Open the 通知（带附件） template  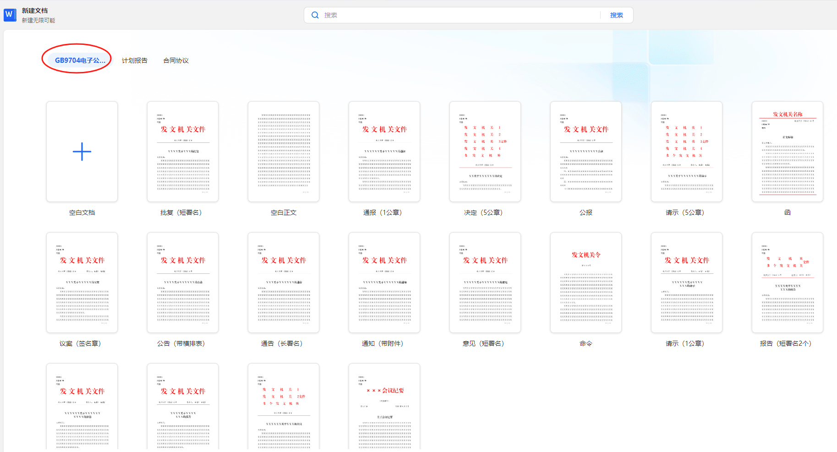pos(384,282)
